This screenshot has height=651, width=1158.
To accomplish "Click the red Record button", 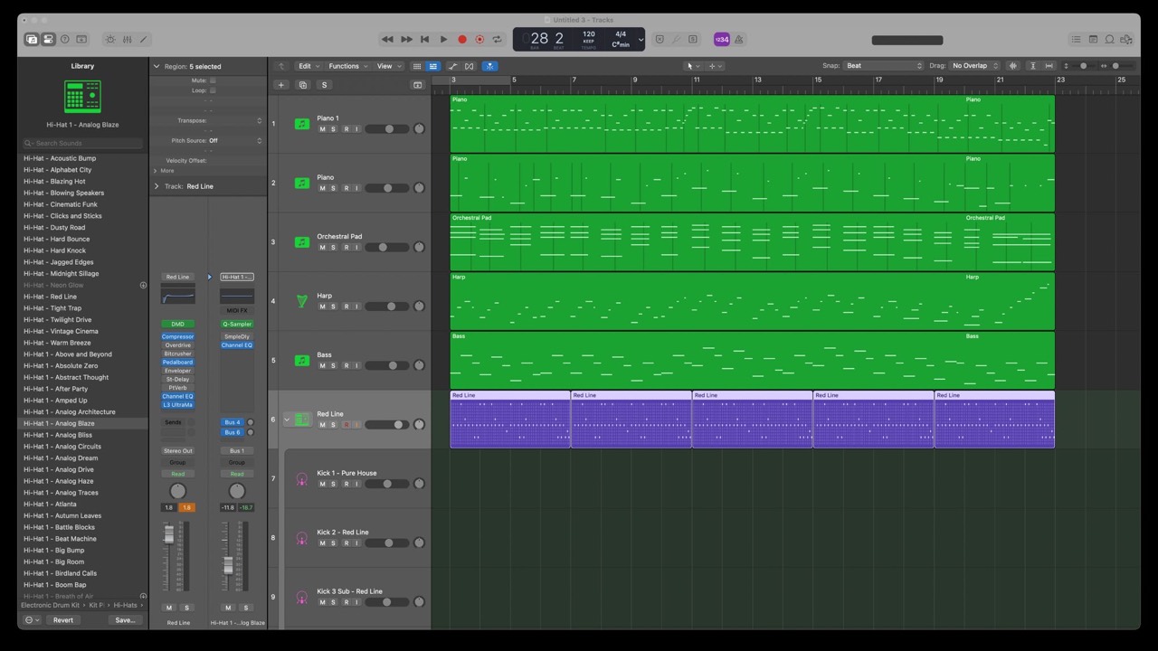I will (462, 40).
